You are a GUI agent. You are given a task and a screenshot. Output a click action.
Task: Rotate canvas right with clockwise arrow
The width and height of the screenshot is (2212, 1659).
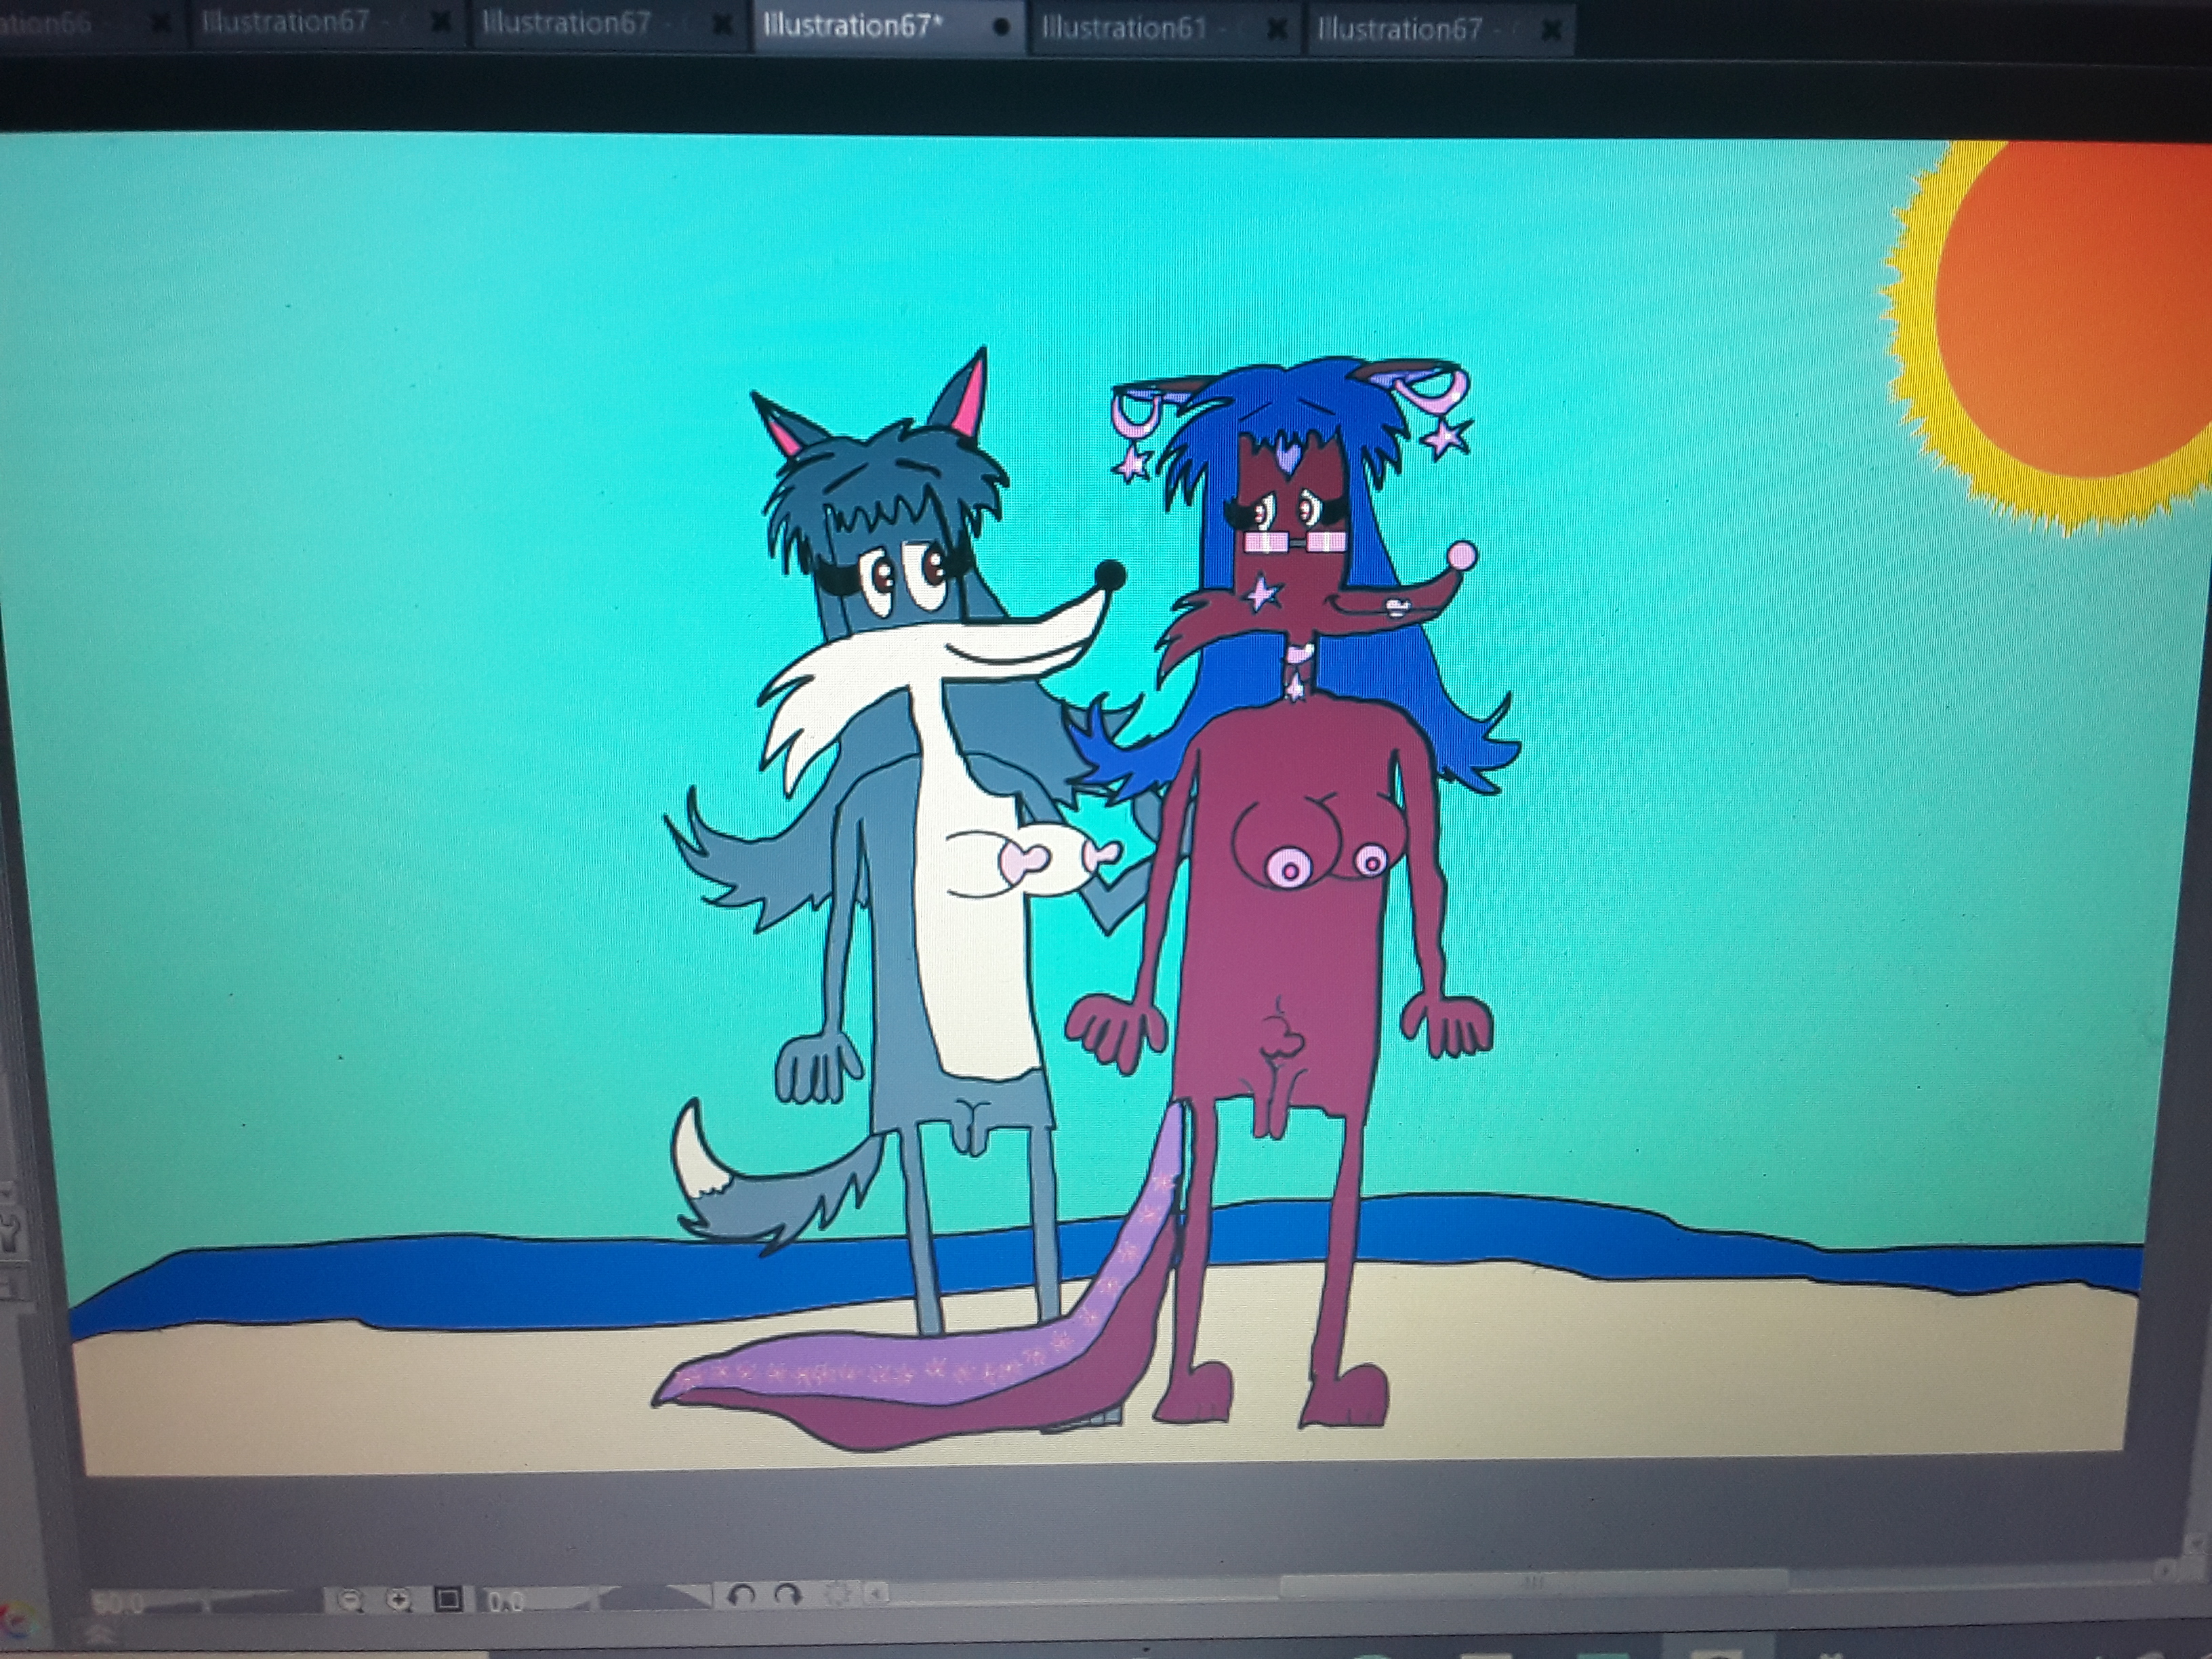tap(789, 1594)
